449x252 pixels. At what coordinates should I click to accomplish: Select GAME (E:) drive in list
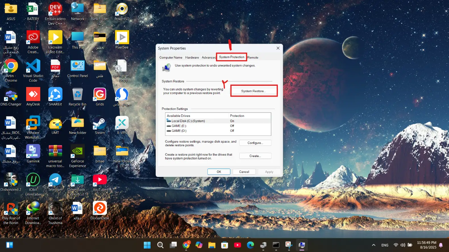pyautogui.click(x=179, y=126)
